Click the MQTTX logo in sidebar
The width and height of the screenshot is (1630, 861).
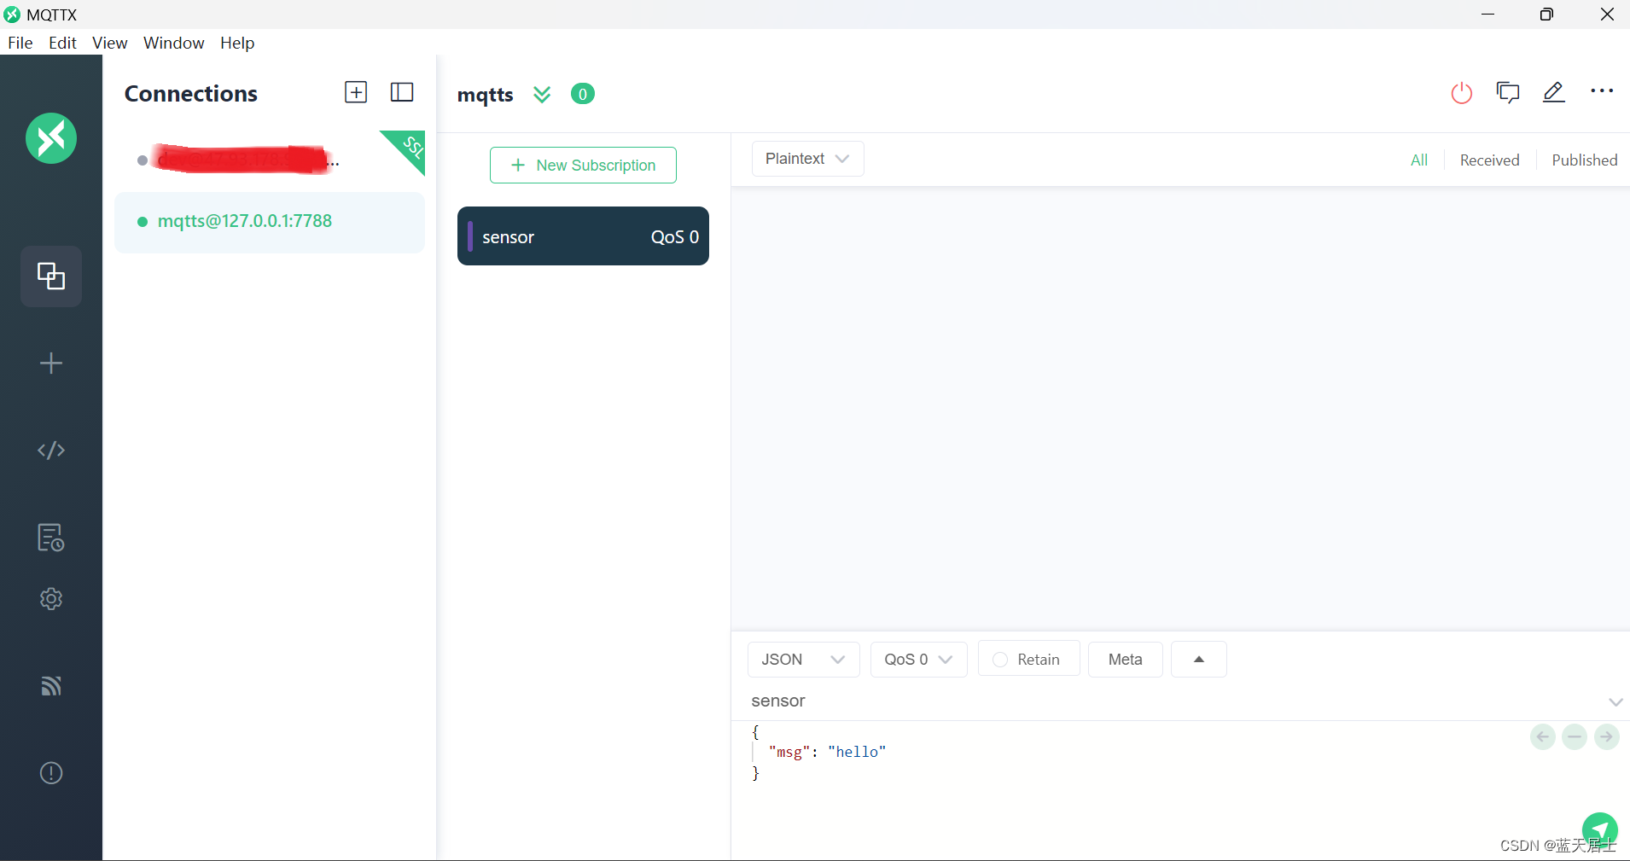tap(51, 138)
